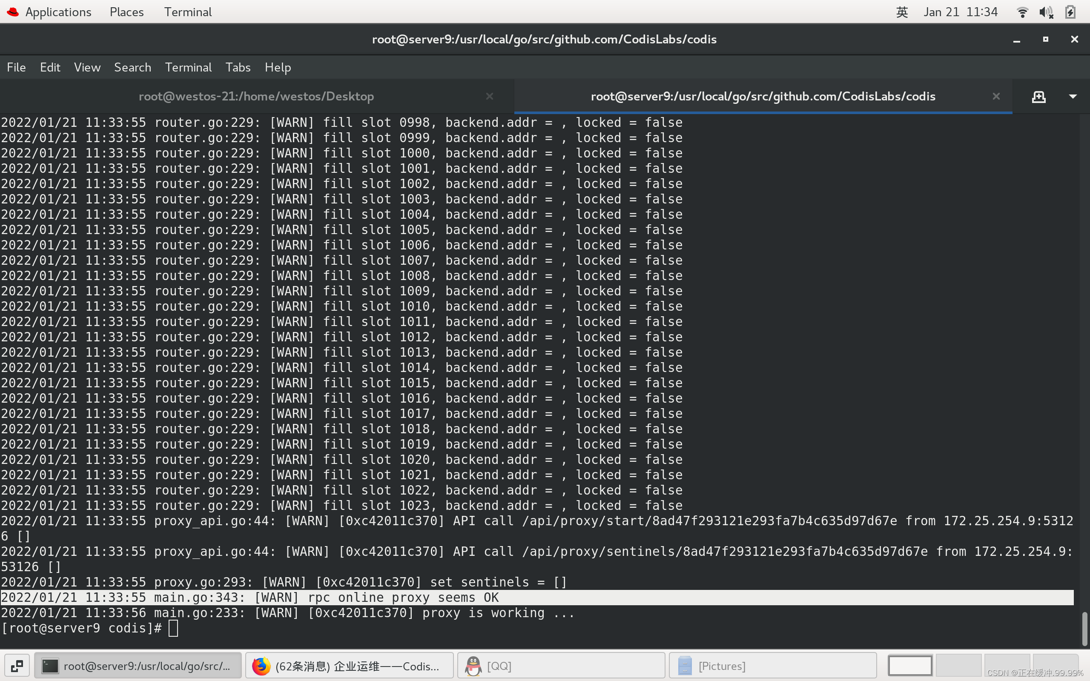The height and width of the screenshot is (681, 1090).
Task: Click the show desktop icon in taskbar
Action: 17,666
